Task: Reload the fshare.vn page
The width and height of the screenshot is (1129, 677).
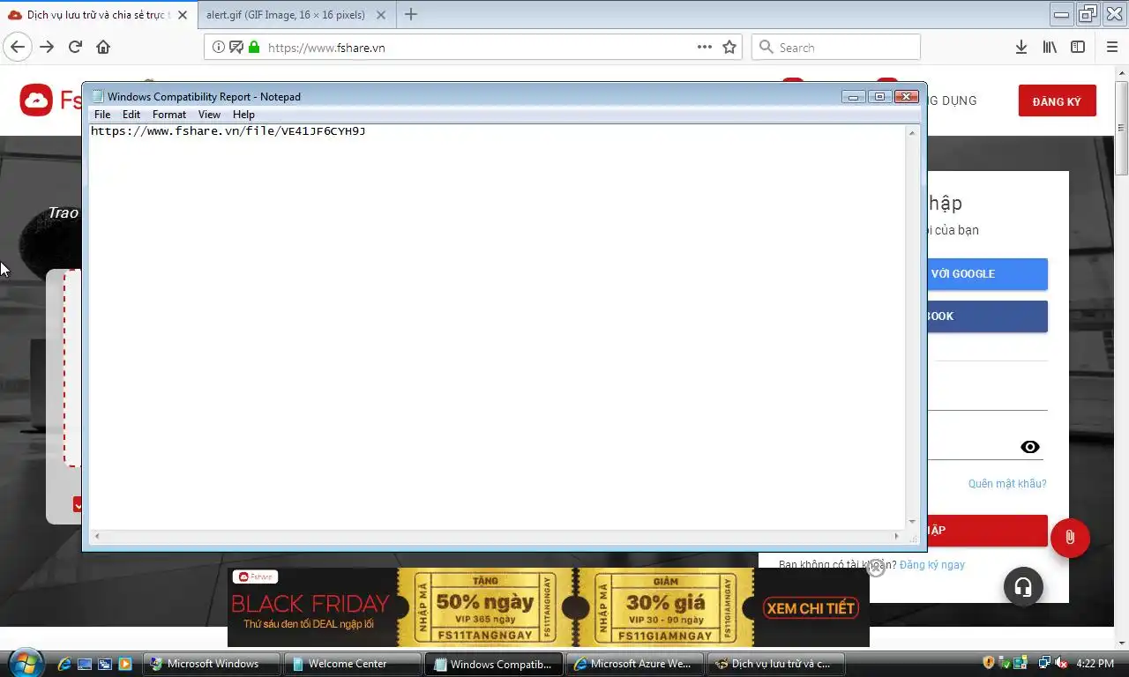Action: pos(75,48)
